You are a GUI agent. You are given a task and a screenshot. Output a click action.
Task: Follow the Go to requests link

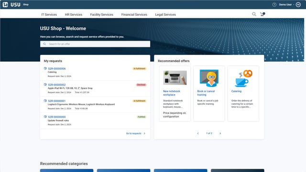pos(134,134)
